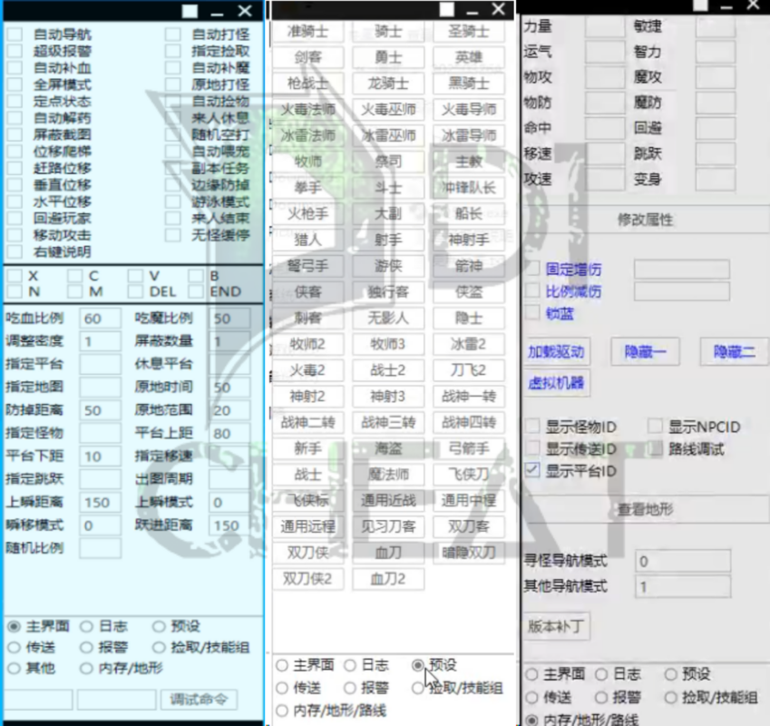Check the 超级报警 option
The width and height of the screenshot is (770, 726).
pos(15,51)
